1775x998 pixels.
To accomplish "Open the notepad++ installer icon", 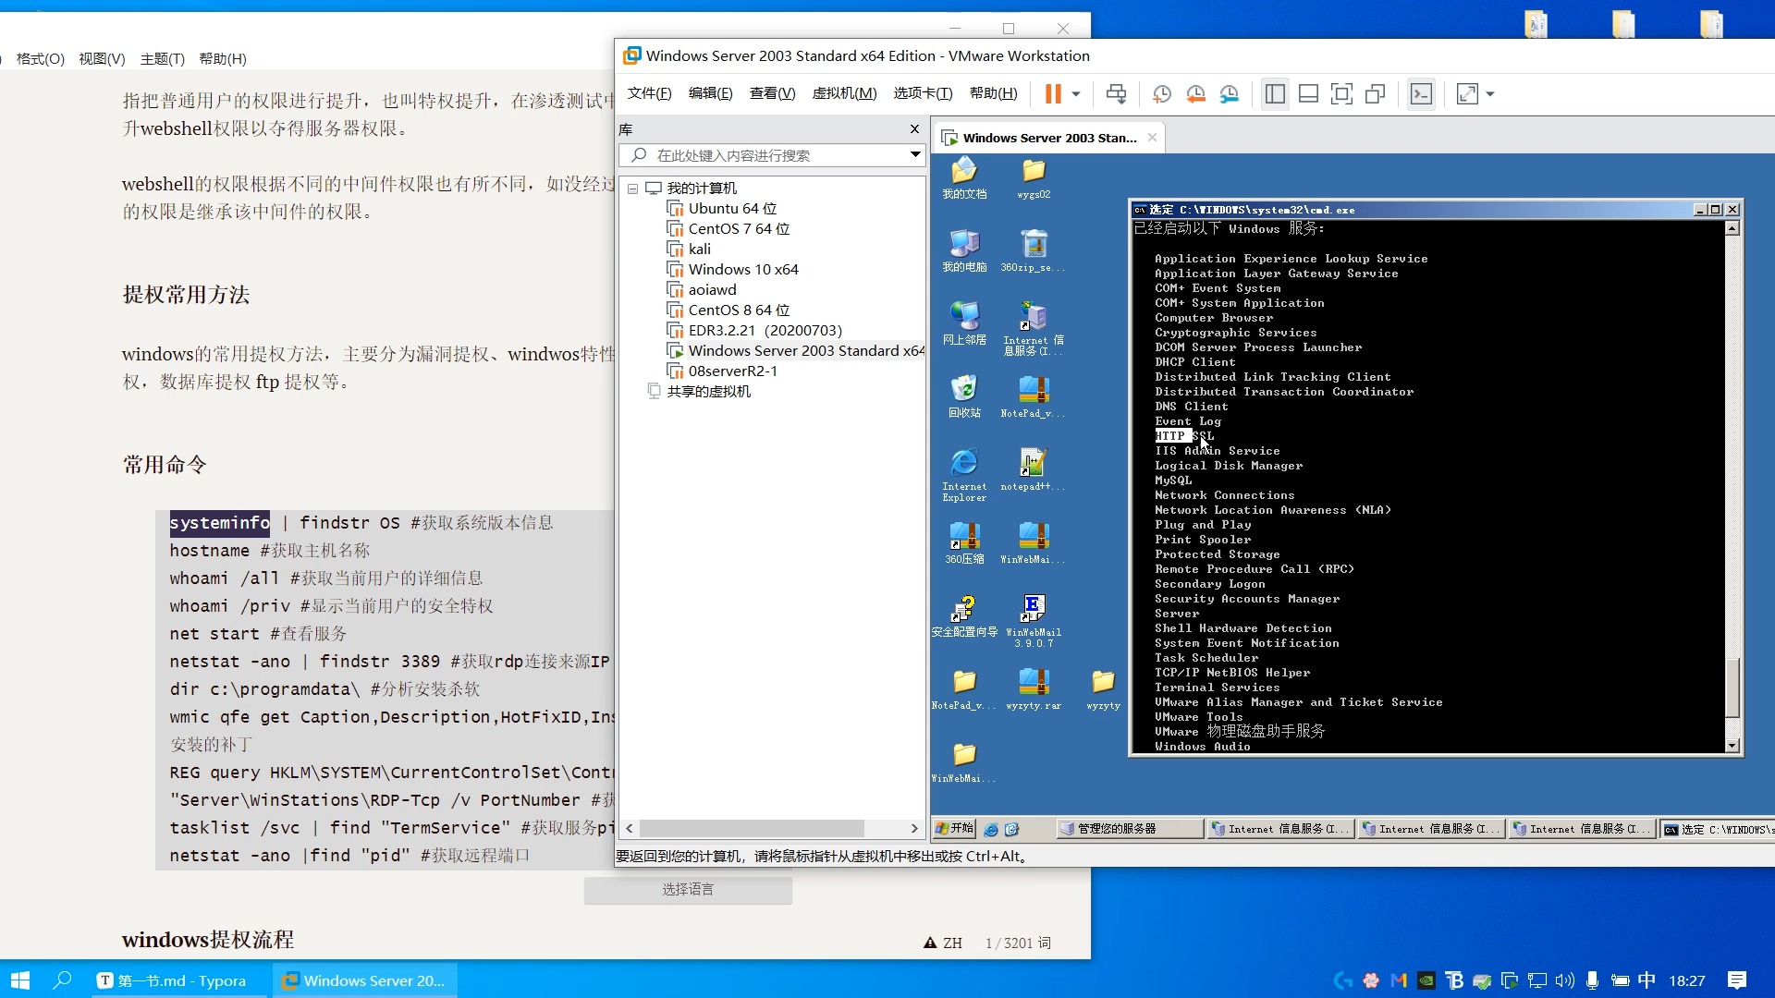I will click(1033, 470).
